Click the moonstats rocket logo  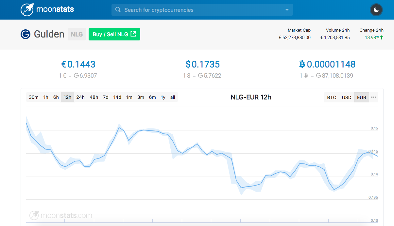[x=27, y=10]
